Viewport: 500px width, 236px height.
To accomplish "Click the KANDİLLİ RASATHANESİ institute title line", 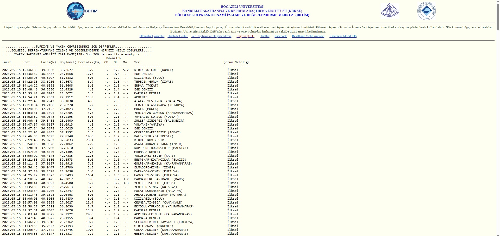I will (x=242, y=11).
